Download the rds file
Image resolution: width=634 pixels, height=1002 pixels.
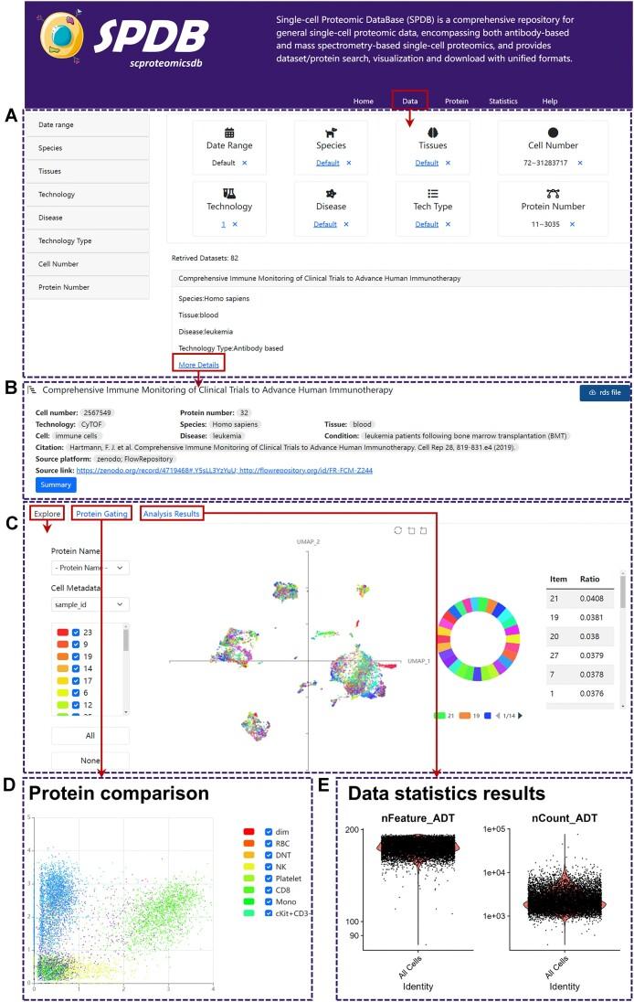click(605, 392)
